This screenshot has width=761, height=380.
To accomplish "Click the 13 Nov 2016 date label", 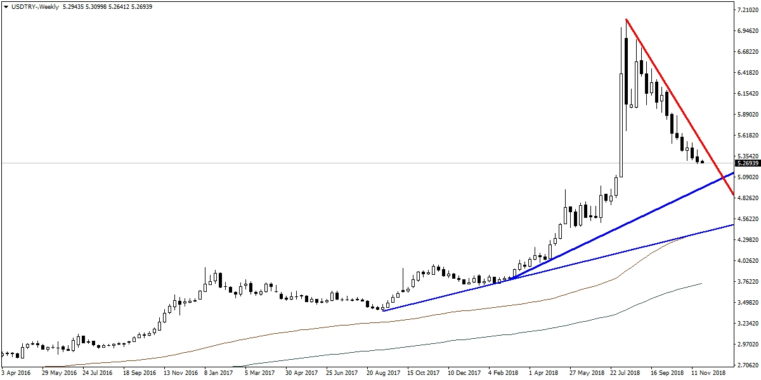I will (181, 374).
